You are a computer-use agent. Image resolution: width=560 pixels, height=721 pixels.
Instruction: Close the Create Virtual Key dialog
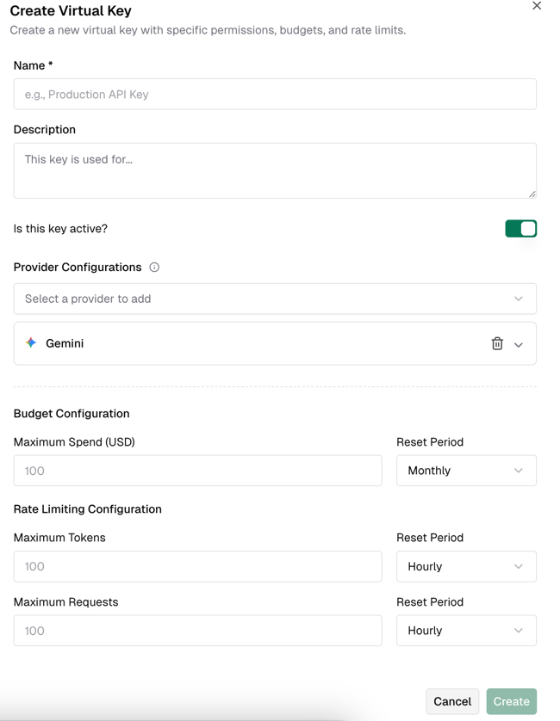click(537, 6)
